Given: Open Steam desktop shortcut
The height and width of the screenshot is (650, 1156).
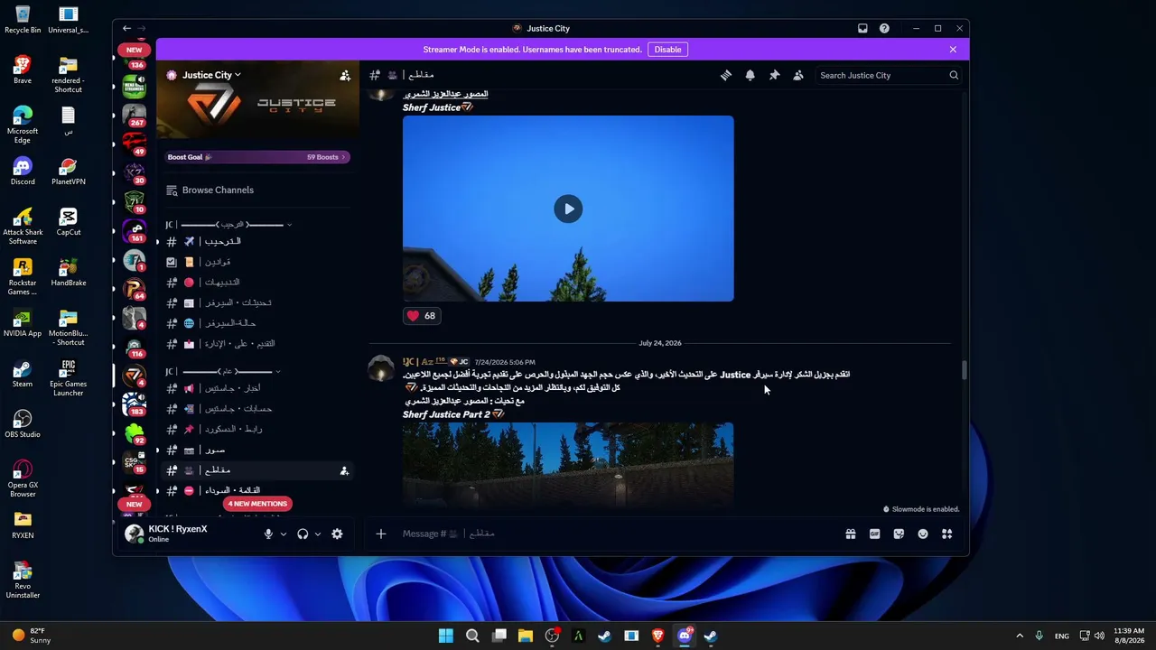Looking at the screenshot, I should point(23,373).
